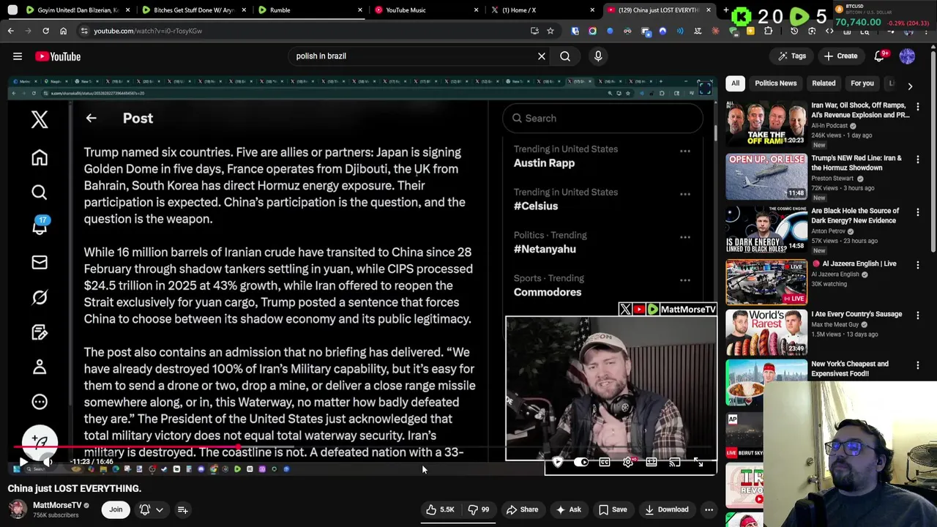Image resolution: width=937 pixels, height=527 pixels.
Task: Download the video
Action: (x=667, y=509)
